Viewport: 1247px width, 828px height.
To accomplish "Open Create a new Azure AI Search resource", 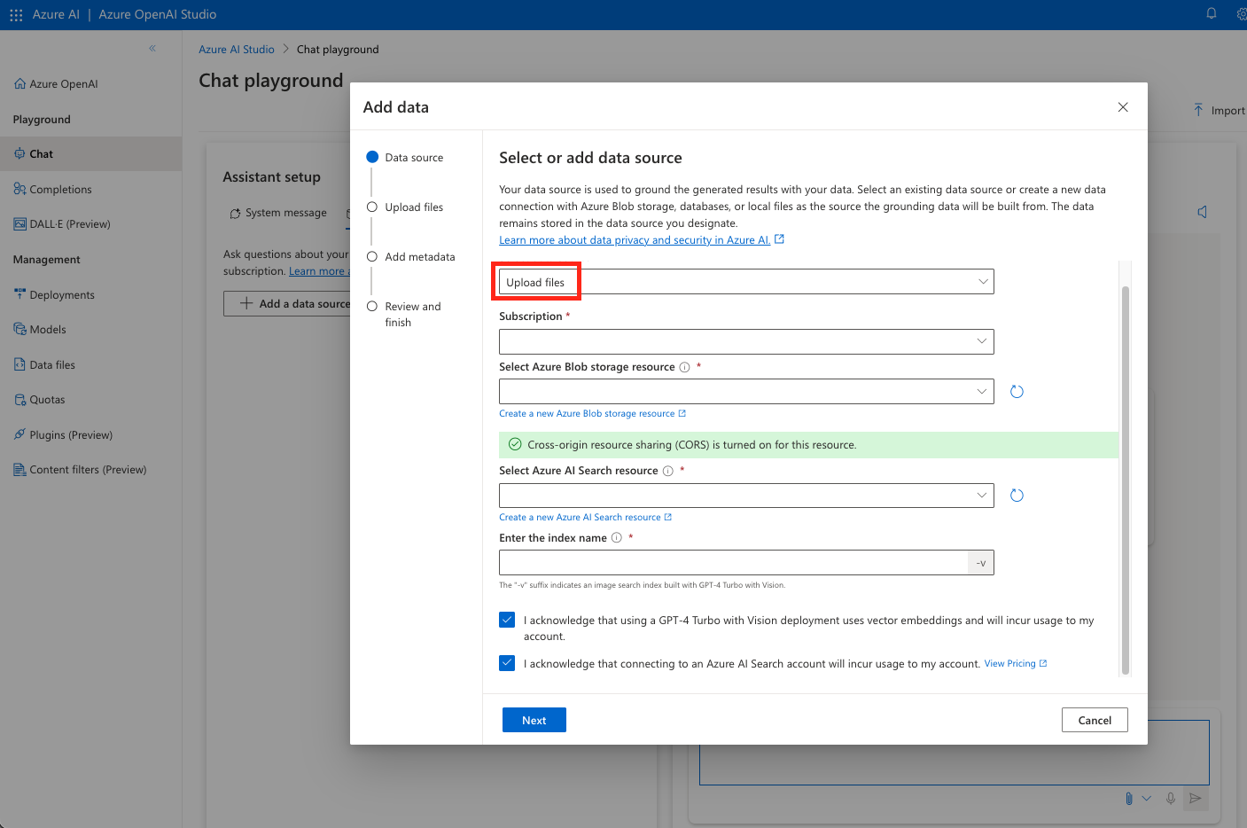I will 585,518.
